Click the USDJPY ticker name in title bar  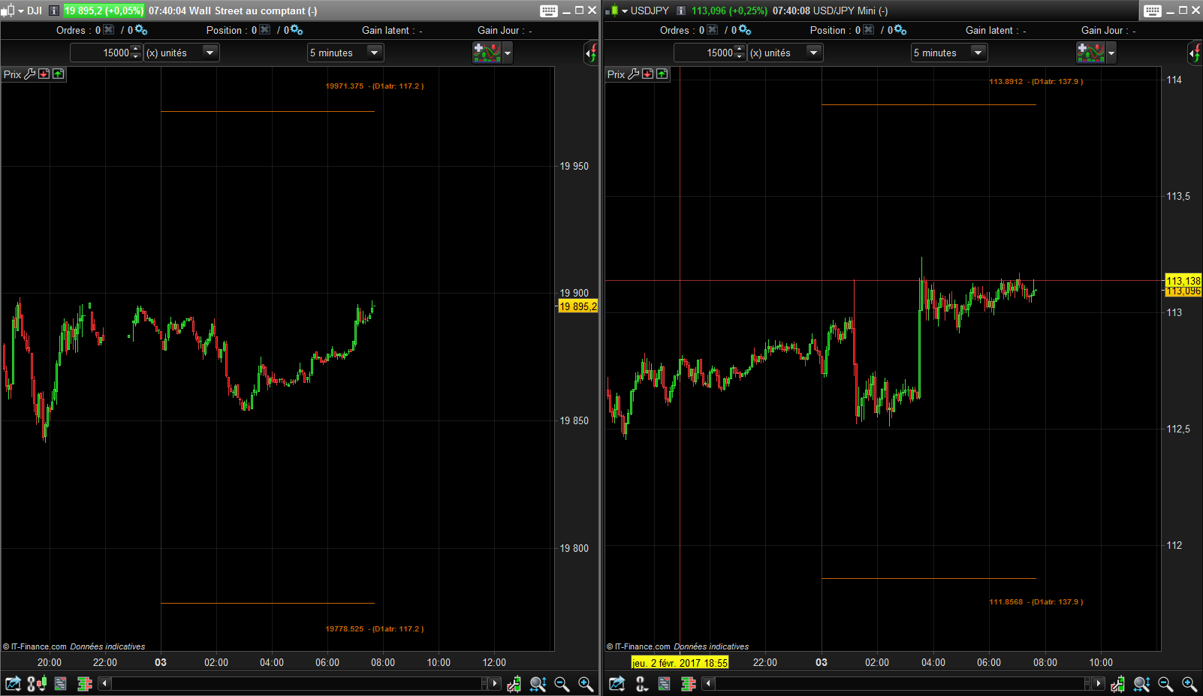[x=650, y=11]
